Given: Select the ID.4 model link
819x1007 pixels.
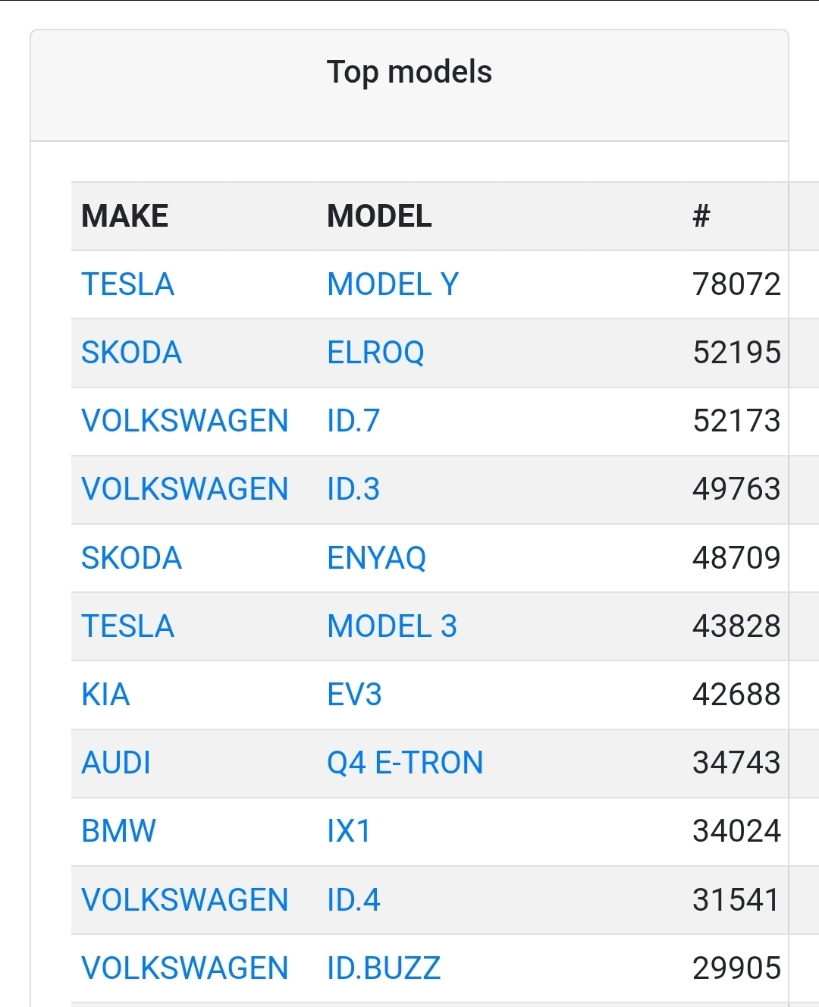Looking at the screenshot, I should click(x=353, y=900).
